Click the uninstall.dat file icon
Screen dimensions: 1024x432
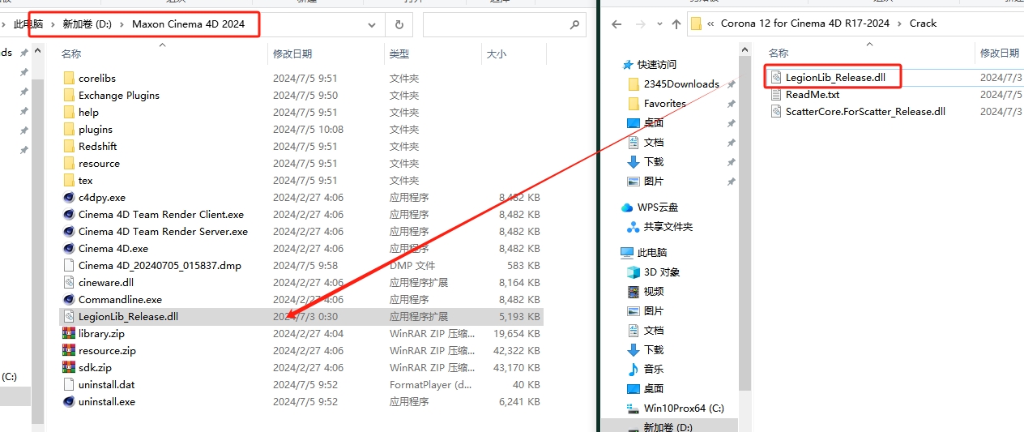[x=69, y=384]
